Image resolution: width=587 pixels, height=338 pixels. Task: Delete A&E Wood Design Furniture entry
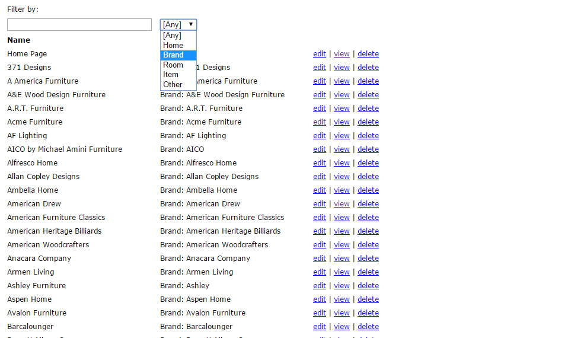[x=368, y=95]
